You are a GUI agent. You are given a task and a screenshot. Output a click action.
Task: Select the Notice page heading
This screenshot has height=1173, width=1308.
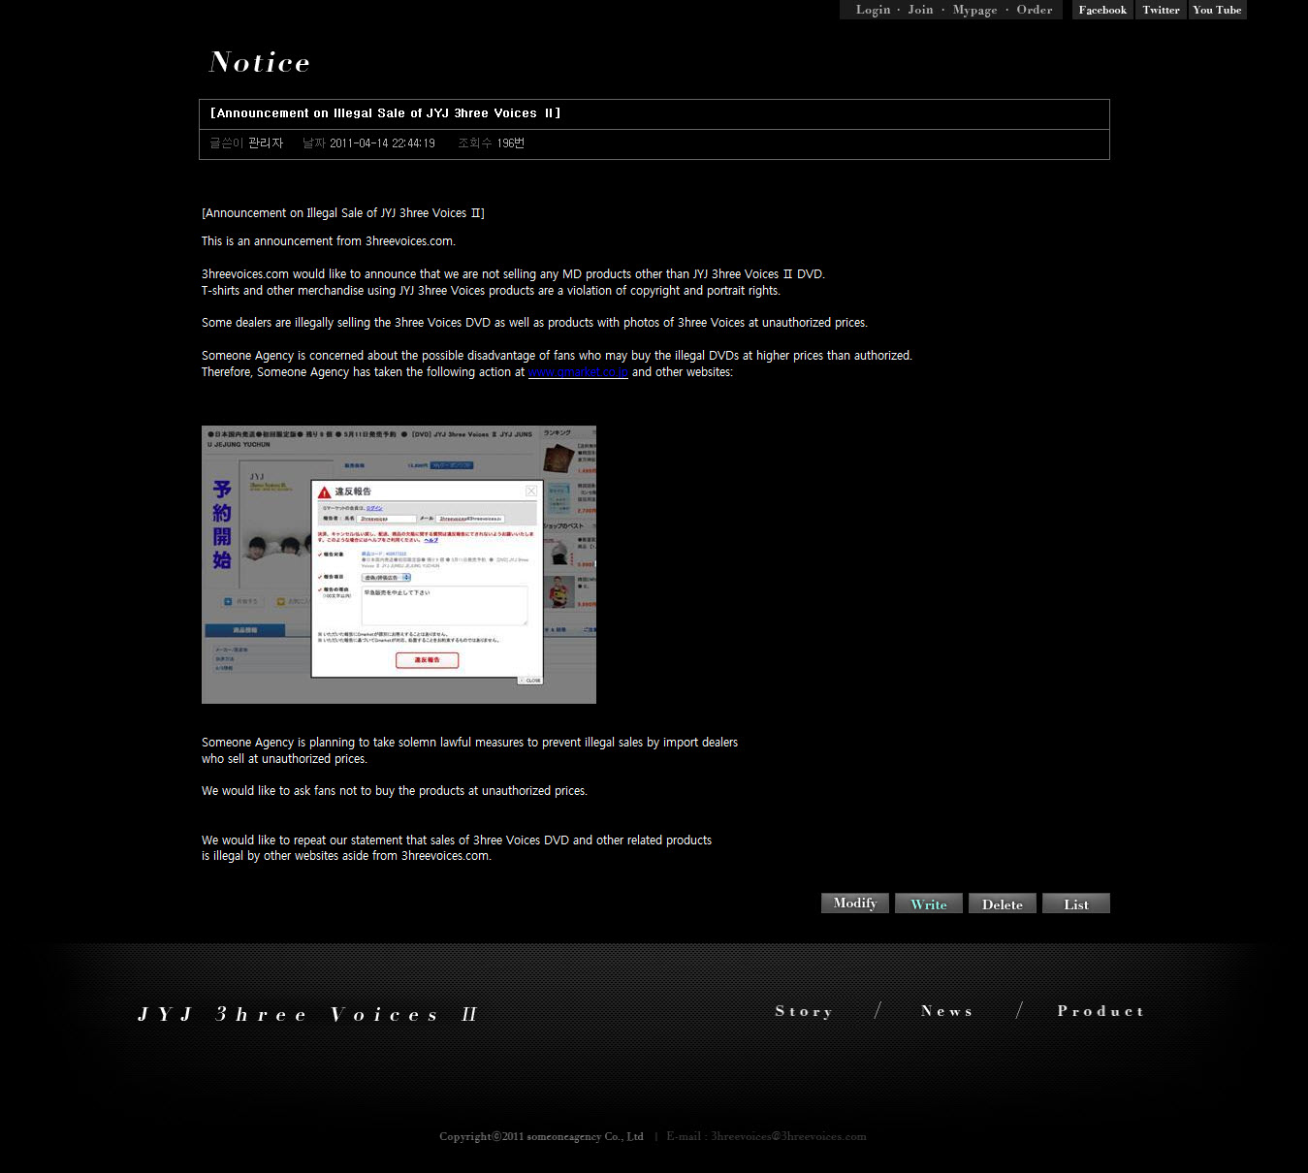(260, 62)
